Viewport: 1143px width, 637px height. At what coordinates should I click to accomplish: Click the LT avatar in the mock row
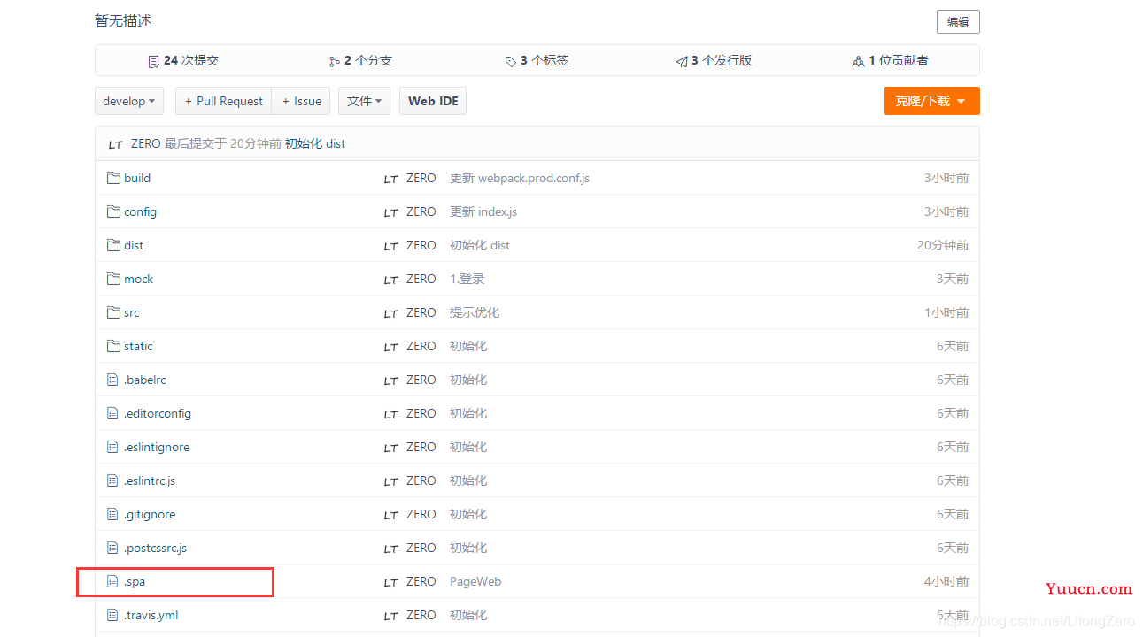pos(391,280)
